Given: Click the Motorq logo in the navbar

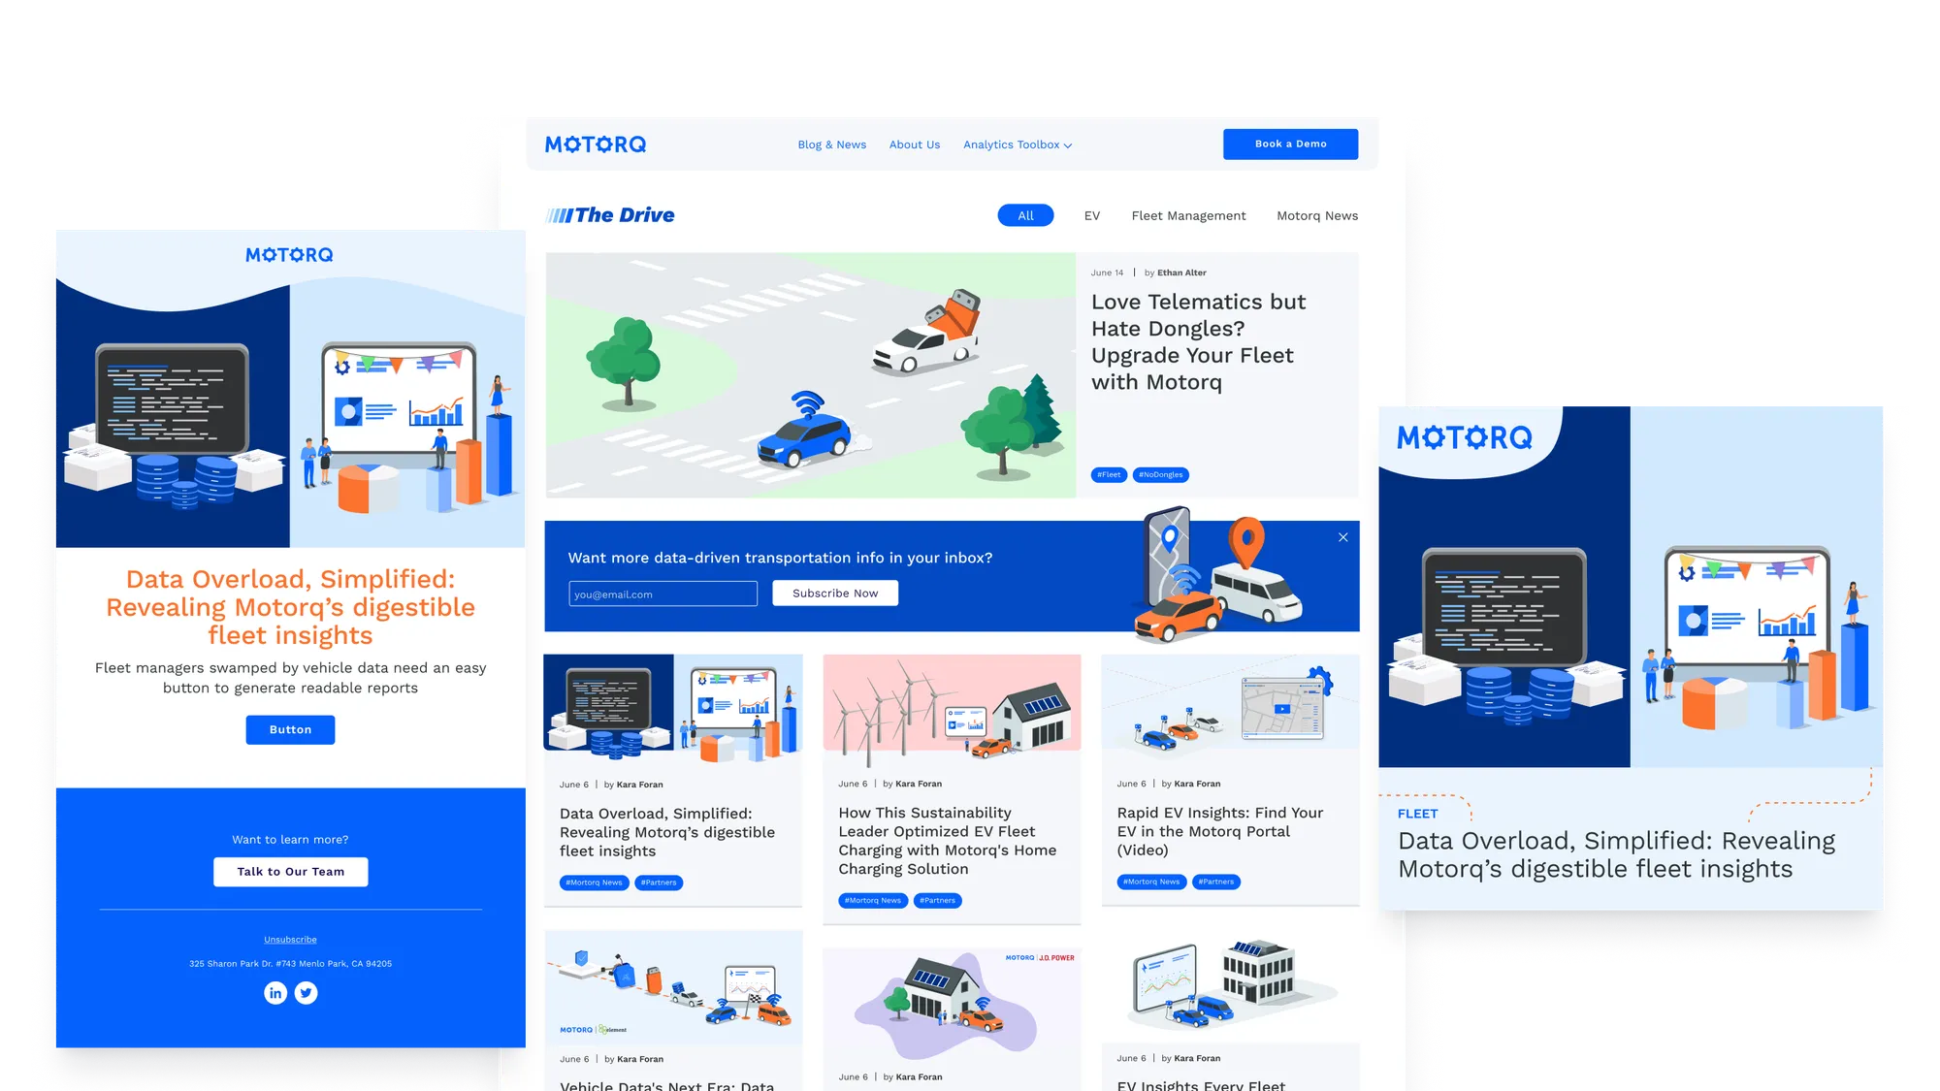Looking at the screenshot, I should pos(597,144).
